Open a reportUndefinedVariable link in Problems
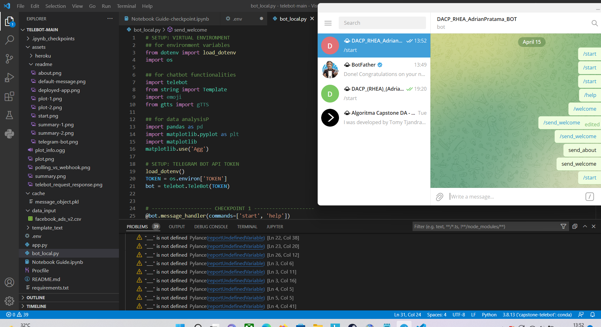601x327 pixels. tap(235, 238)
